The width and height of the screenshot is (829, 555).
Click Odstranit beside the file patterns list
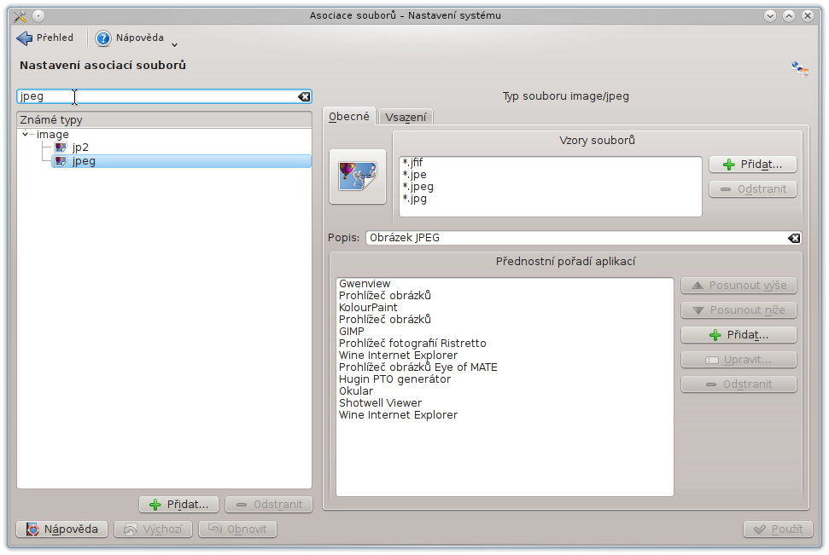click(x=753, y=189)
